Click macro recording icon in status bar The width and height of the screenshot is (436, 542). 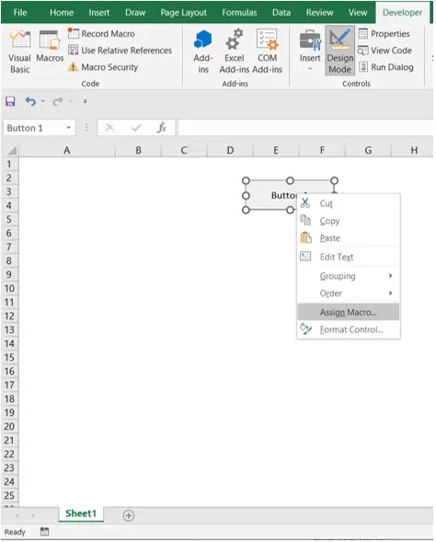pyautogui.click(x=44, y=531)
